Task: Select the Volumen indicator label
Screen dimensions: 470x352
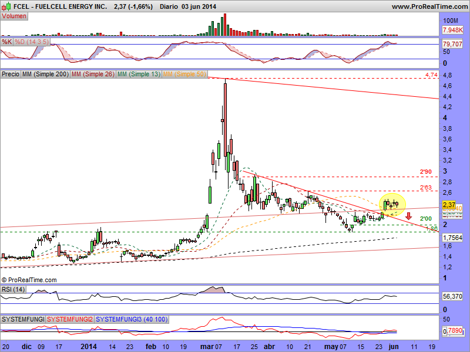Action: pos(14,16)
